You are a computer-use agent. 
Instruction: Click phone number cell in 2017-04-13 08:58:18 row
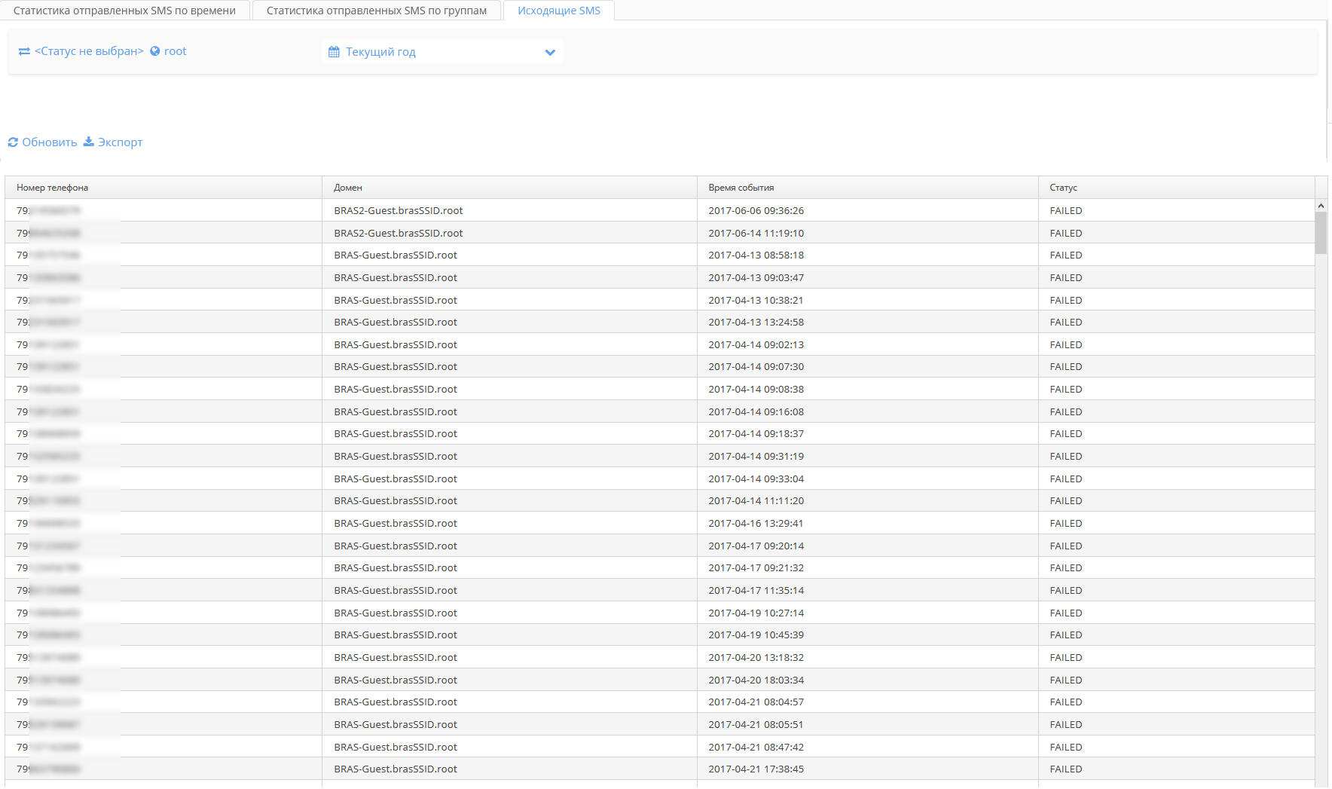(x=163, y=255)
